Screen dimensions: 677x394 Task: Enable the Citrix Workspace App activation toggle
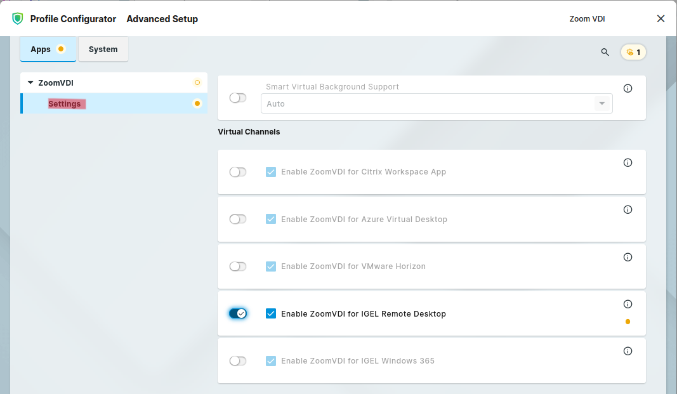tap(238, 172)
